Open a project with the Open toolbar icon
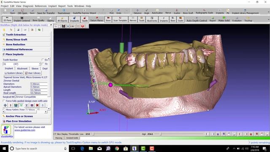Image resolution: width=270 pixels, height=152 pixels. [12, 11]
